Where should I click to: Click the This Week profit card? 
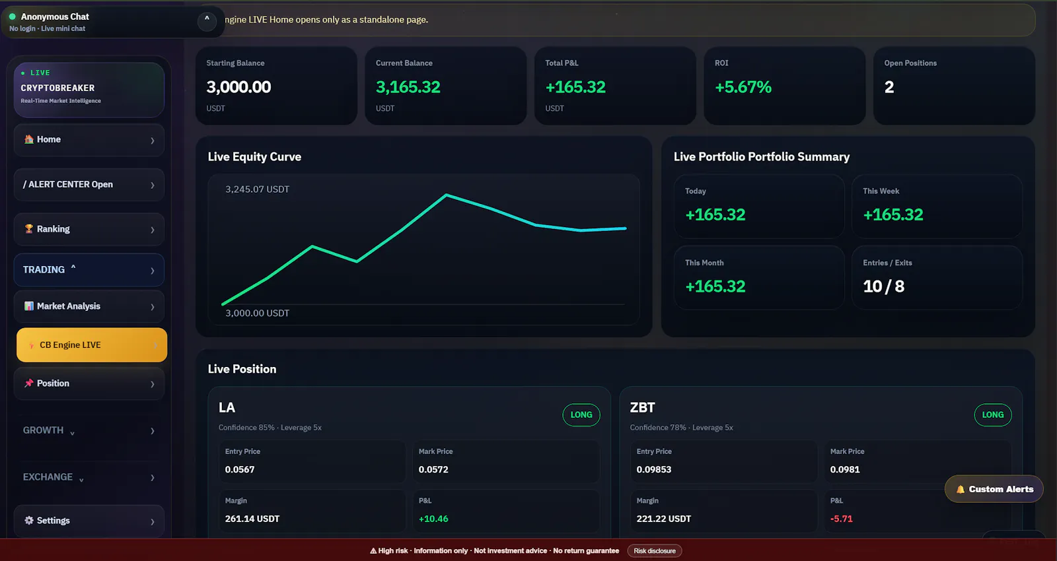coord(937,206)
